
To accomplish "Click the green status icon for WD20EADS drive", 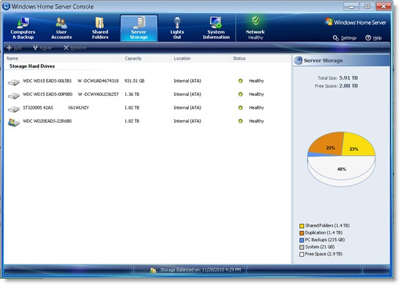I will tap(240, 121).
